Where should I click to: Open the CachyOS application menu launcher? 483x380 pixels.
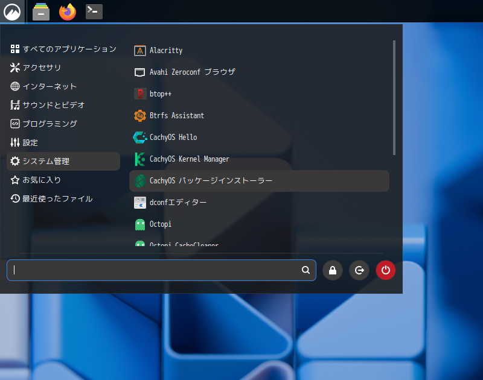(x=12, y=11)
